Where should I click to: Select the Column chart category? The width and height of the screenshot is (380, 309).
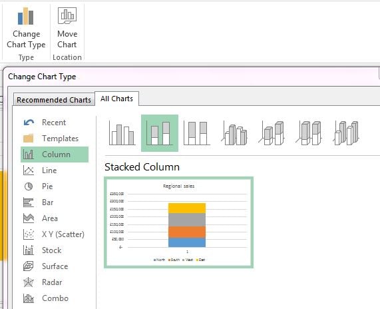pyautogui.click(x=55, y=154)
